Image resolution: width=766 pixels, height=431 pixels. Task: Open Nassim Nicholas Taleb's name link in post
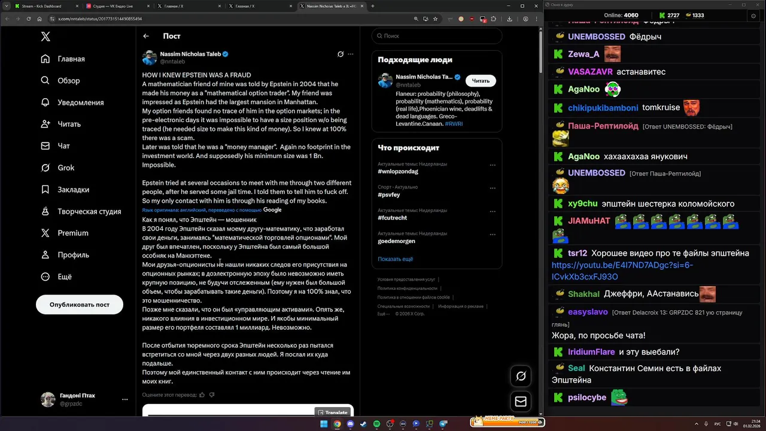(x=190, y=54)
